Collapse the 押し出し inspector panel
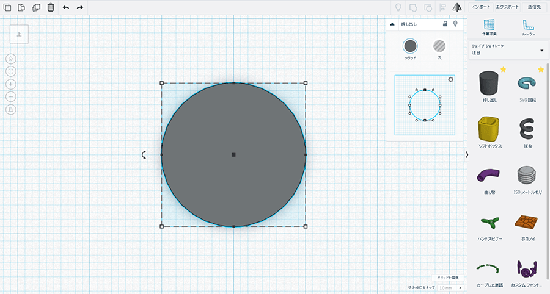 [392, 24]
